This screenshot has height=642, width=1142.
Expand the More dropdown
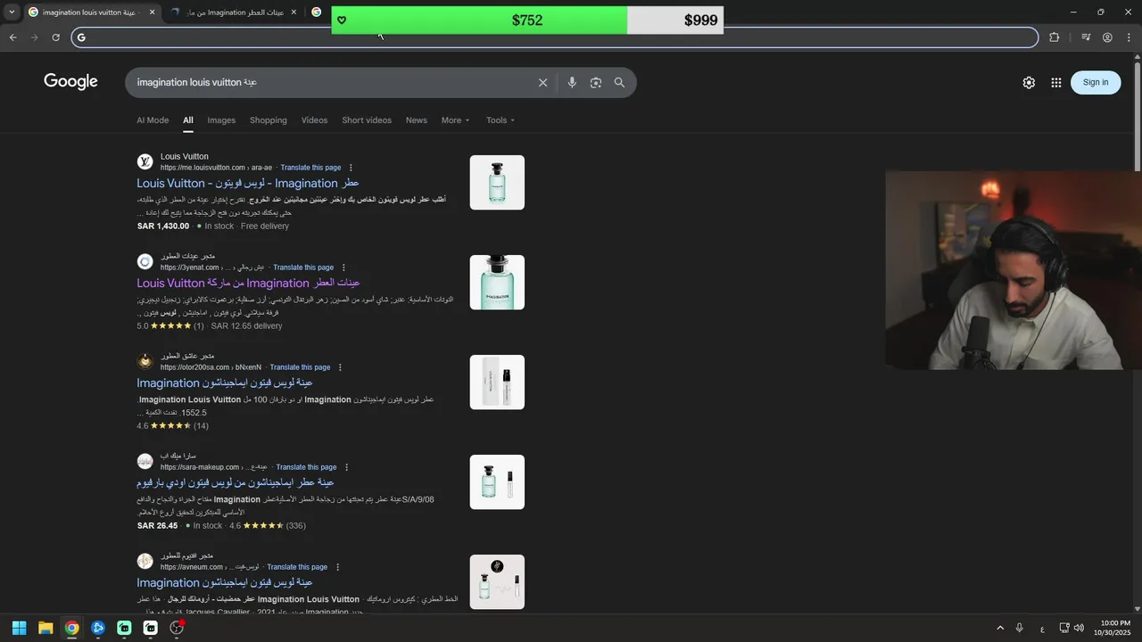coord(455,120)
